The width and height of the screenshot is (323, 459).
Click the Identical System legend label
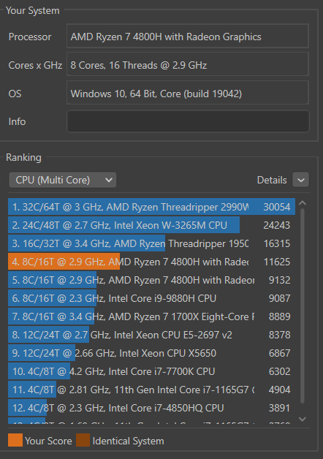point(128,441)
